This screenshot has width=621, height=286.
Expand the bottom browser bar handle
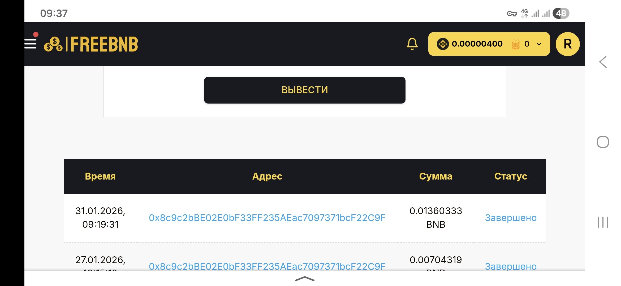pyautogui.click(x=305, y=279)
